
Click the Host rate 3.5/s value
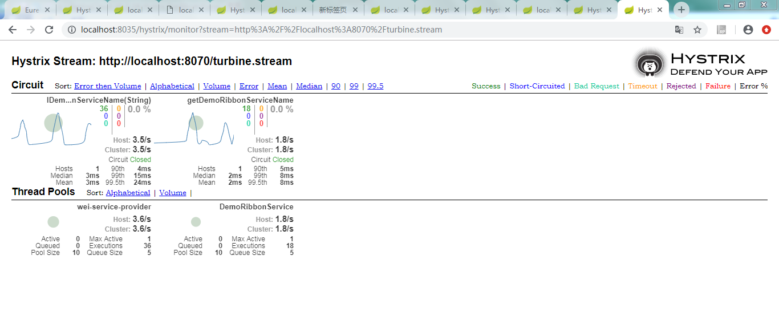pos(141,140)
